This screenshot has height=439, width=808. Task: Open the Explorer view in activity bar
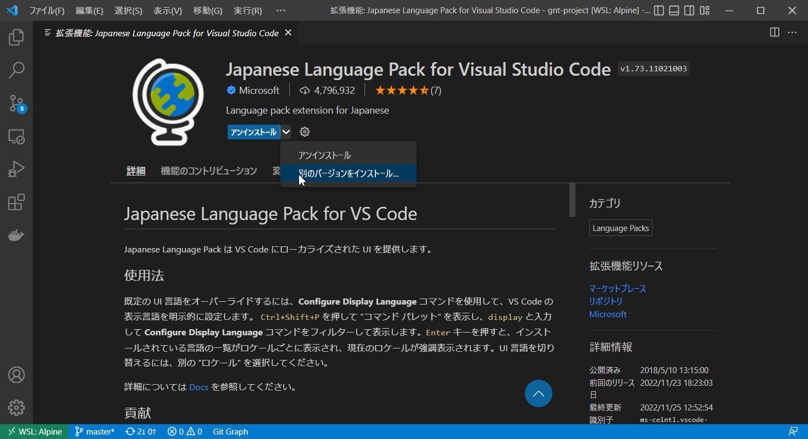pyautogui.click(x=16, y=37)
